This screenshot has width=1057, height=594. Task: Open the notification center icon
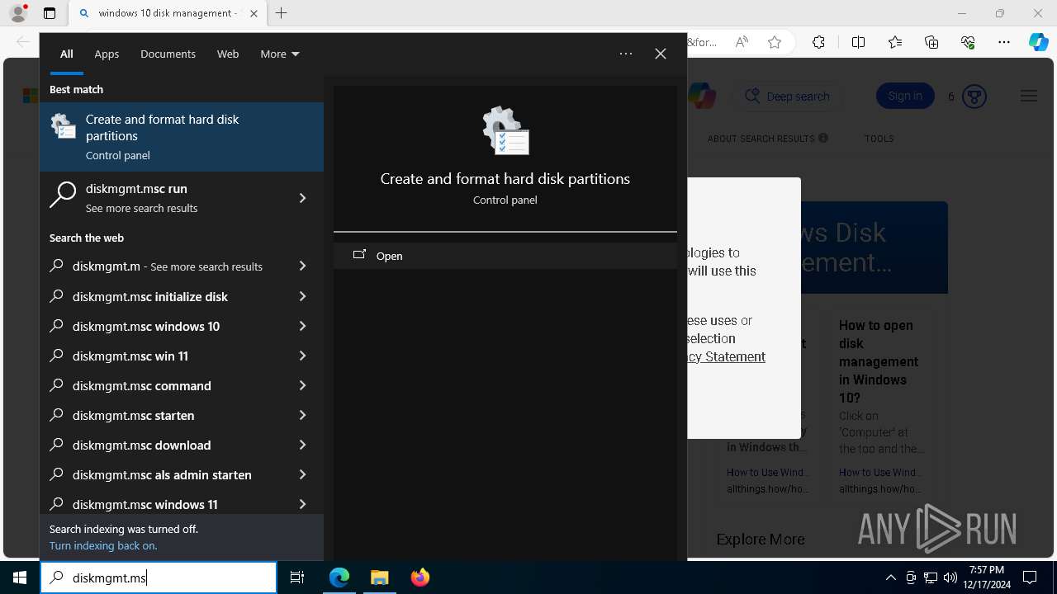tap(1030, 577)
